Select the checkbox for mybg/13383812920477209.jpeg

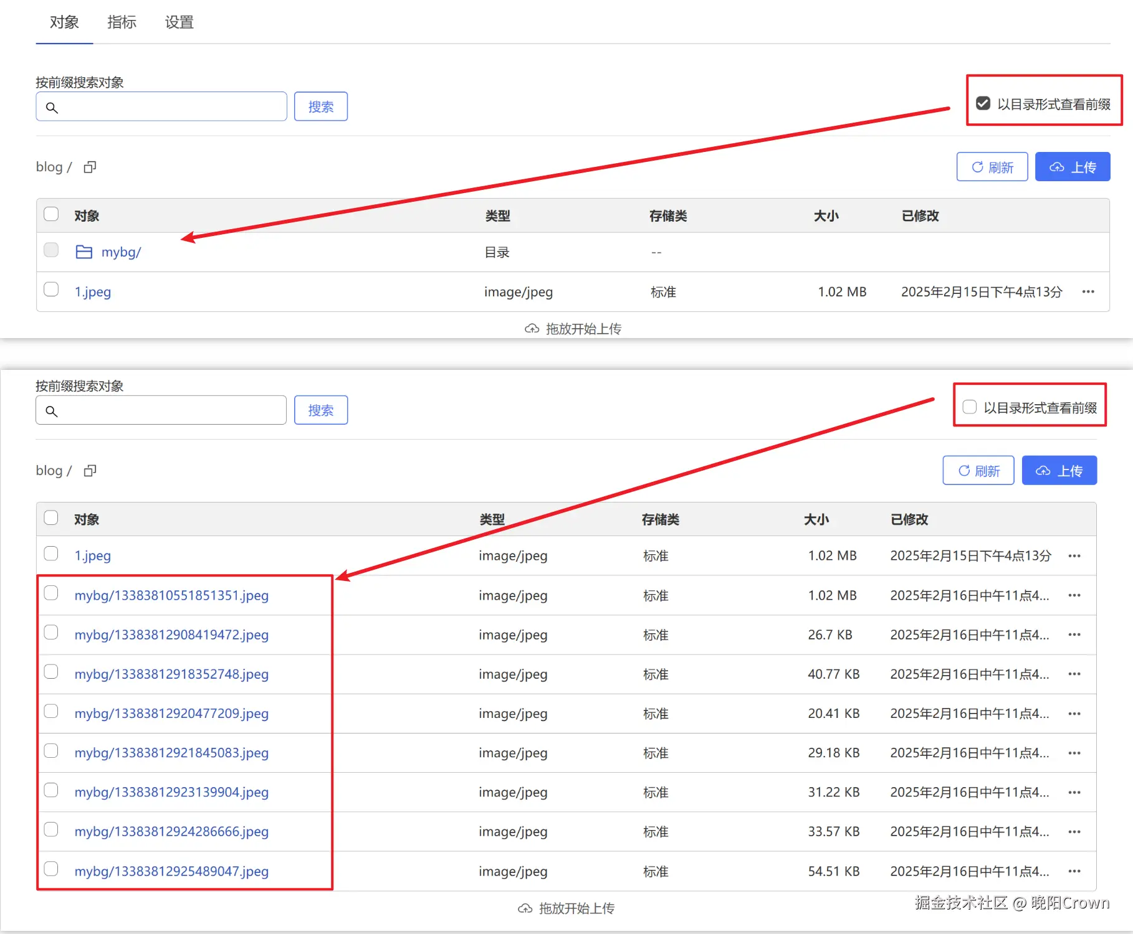[x=51, y=711]
